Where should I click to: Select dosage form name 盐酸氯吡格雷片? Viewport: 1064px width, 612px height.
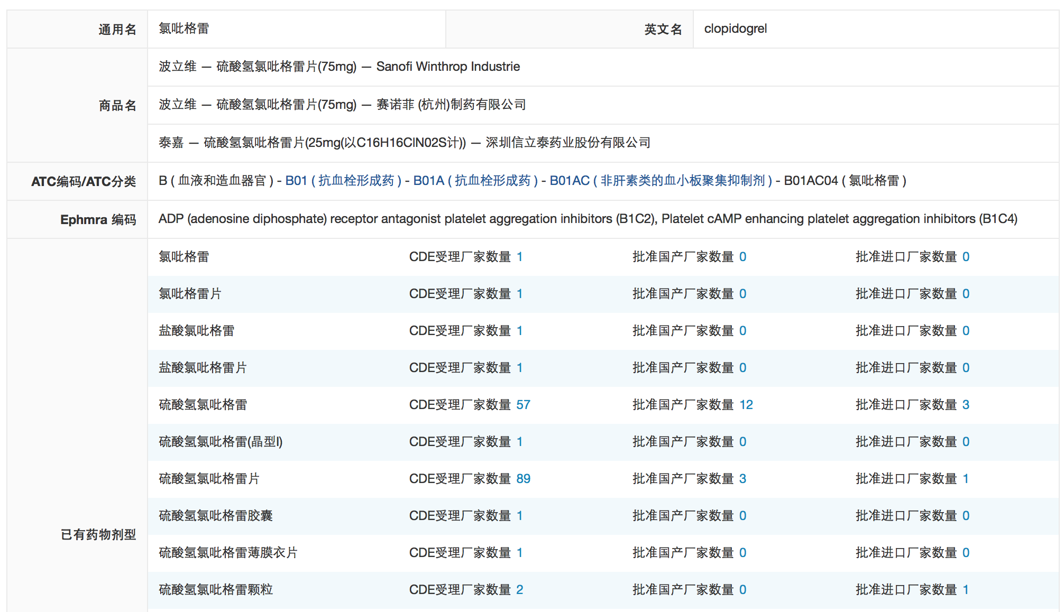point(203,368)
